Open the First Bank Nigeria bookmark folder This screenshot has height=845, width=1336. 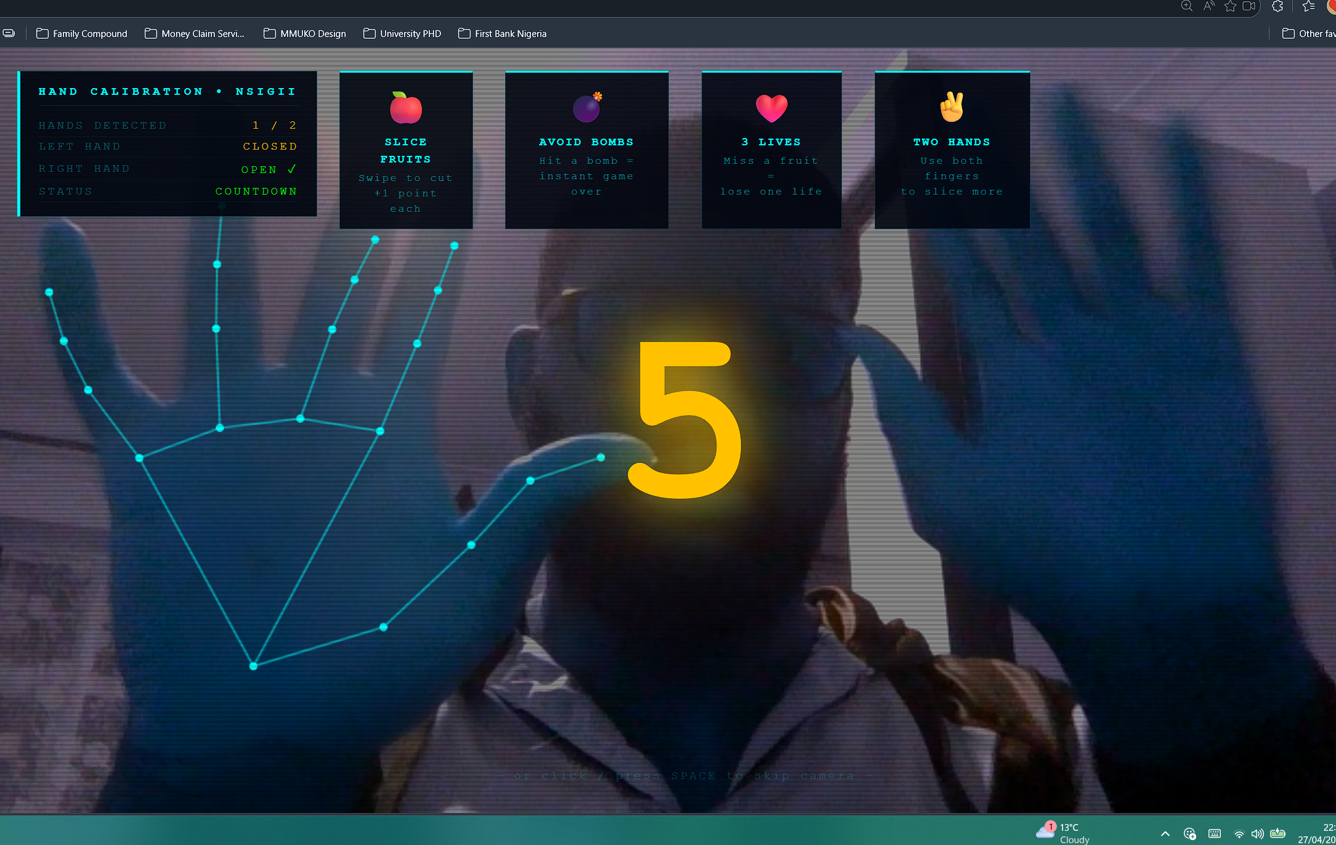click(503, 34)
